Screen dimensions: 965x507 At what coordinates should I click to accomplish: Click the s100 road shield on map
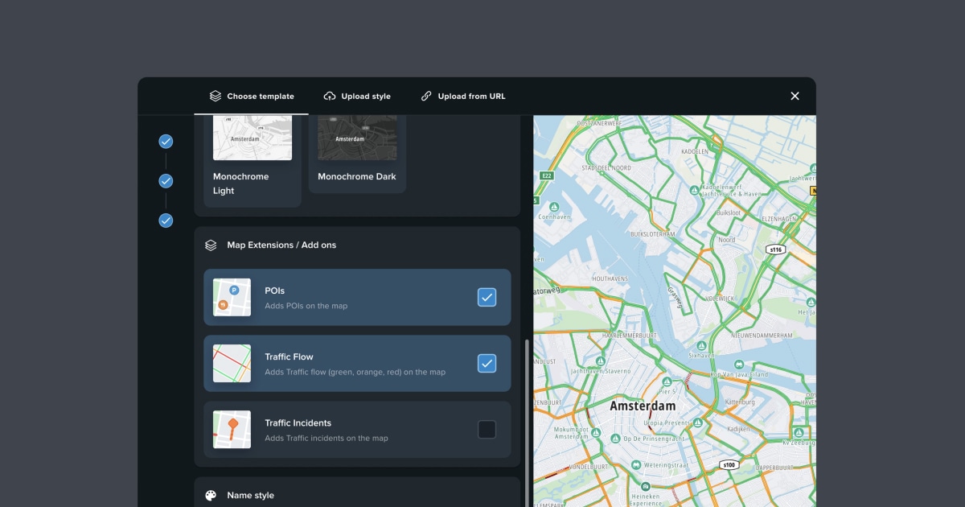click(729, 464)
